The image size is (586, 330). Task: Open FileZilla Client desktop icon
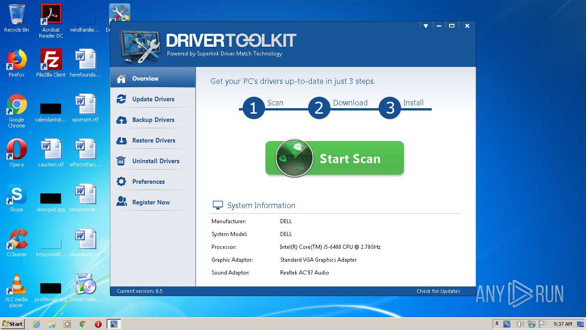coord(51,63)
